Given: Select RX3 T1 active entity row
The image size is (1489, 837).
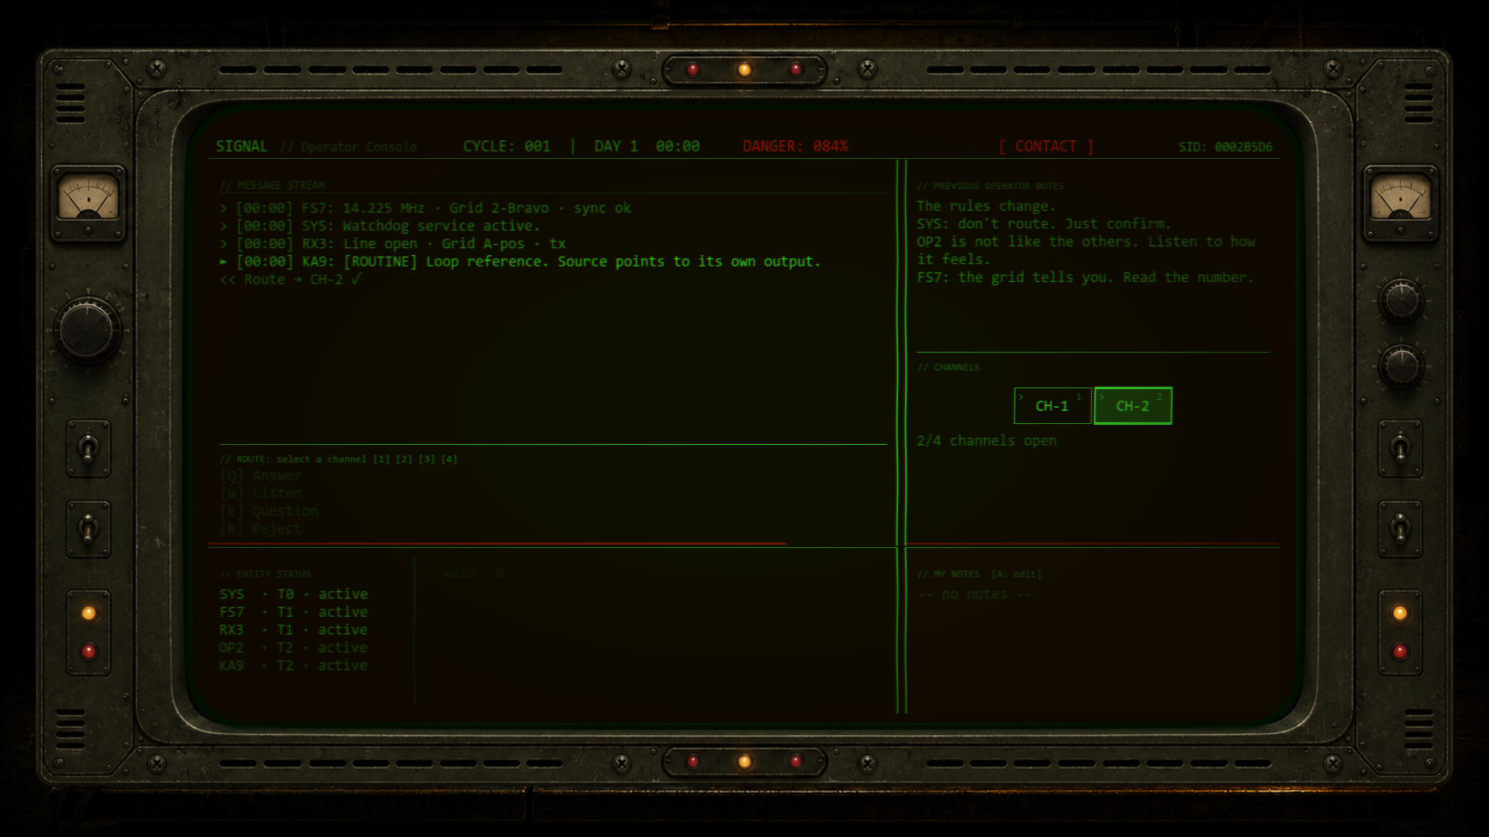Looking at the screenshot, I should pyautogui.click(x=294, y=630).
